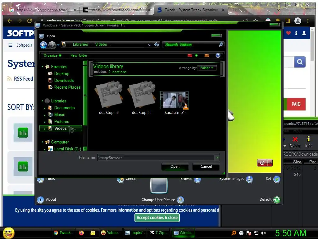The image size is (318, 239).
Task: Refresh the Videos folder listing
Action: [x=157, y=45]
